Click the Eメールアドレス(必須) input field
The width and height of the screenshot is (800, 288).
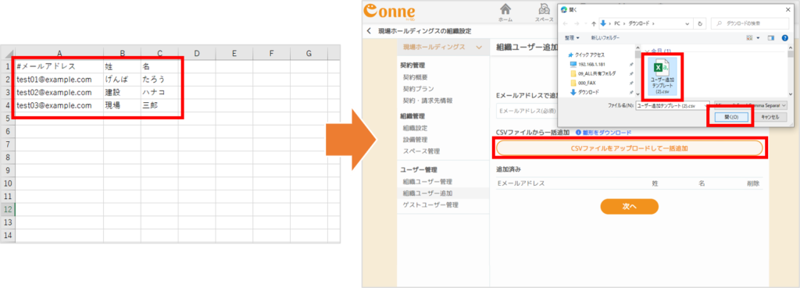[x=527, y=111]
